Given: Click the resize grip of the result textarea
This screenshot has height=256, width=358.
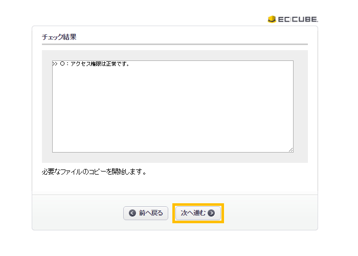Looking at the screenshot, I should (x=290, y=150).
